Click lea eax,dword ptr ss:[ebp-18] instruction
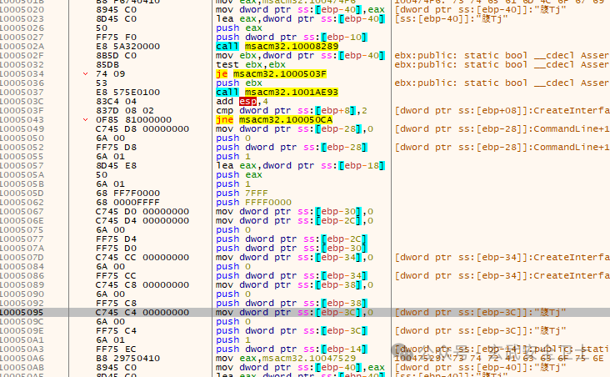610x377 pixels. 300,165
